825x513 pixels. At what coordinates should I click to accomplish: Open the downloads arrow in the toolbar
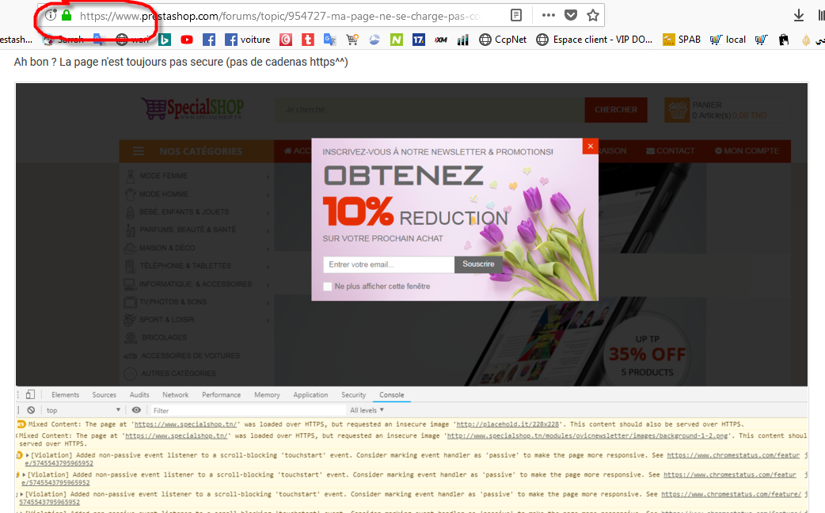click(x=799, y=15)
